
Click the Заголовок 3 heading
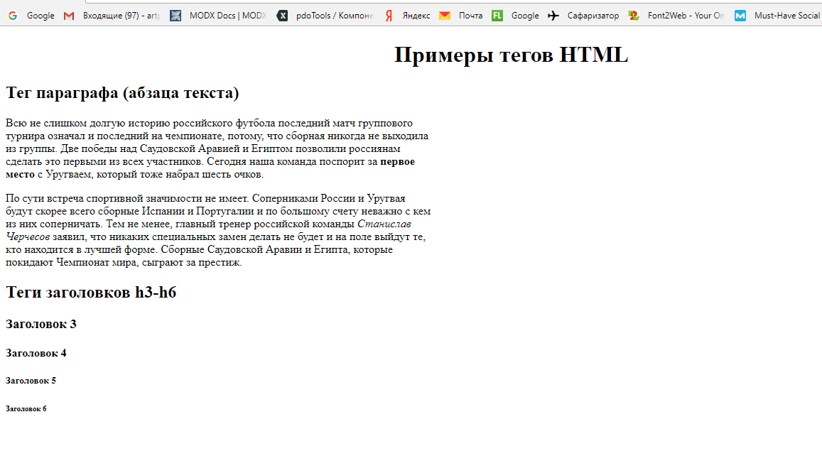pos(41,325)
